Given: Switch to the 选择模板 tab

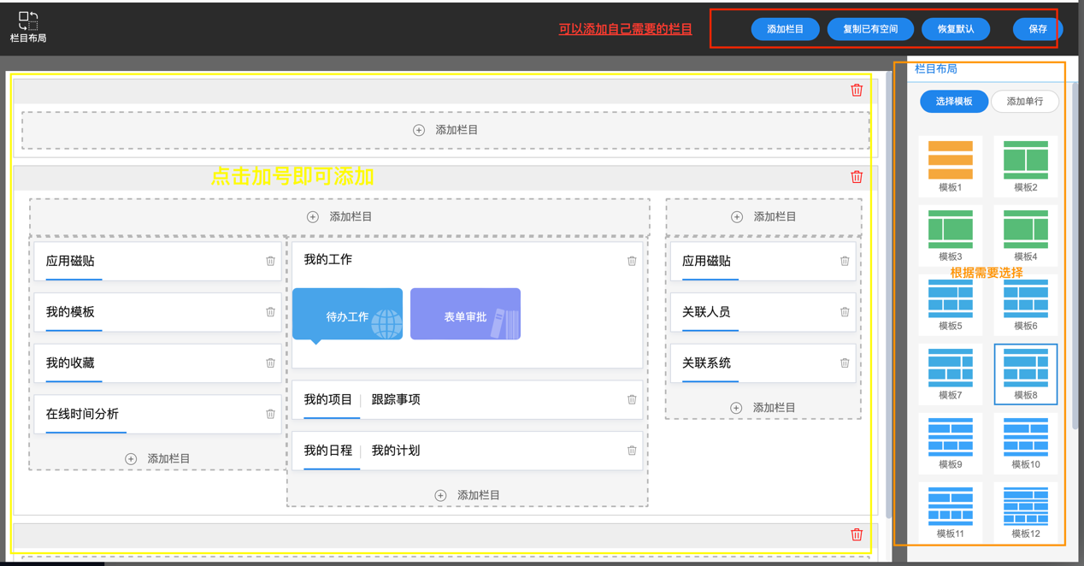Looking at the screenshot, I should click(953, 102).
